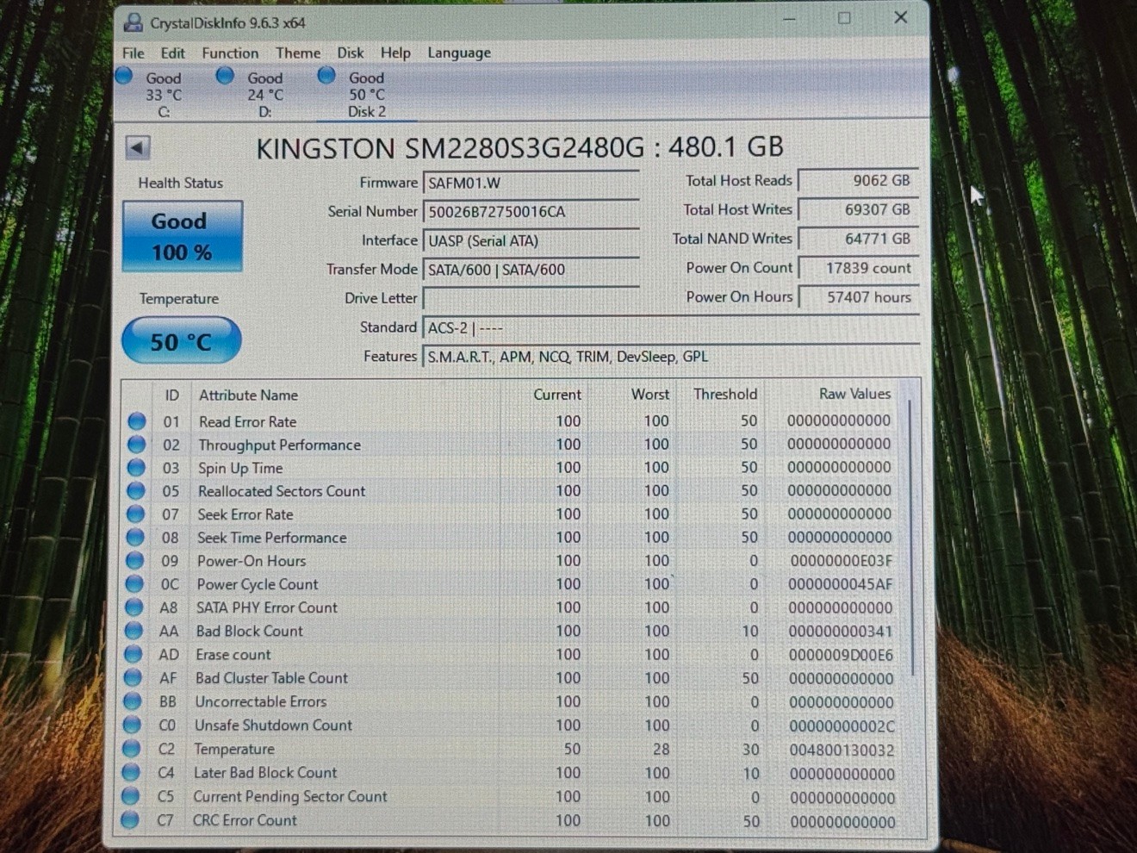Click the Power On Hours value 57407 hours
The image size is (1137, 853).
point(858,297)
